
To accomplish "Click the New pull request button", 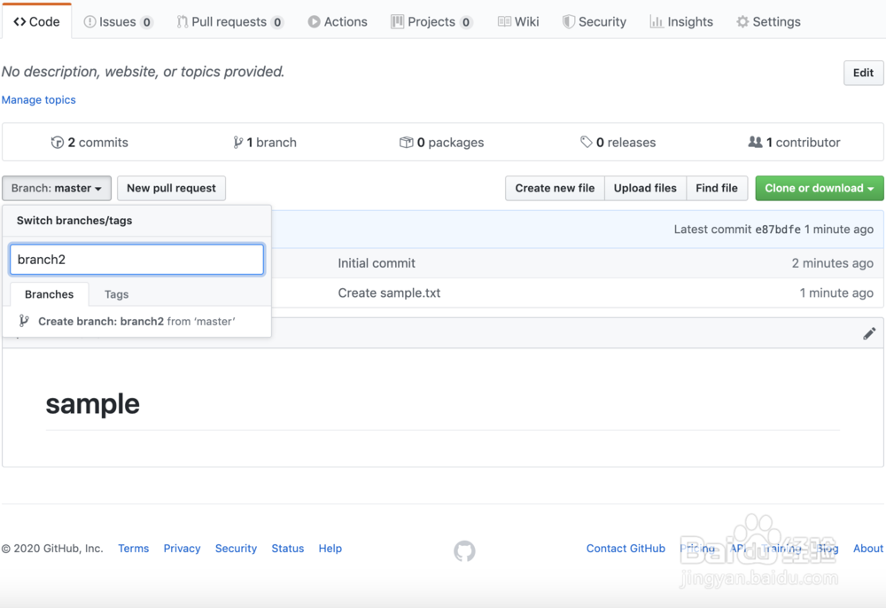I will click(x=171, y=188).
